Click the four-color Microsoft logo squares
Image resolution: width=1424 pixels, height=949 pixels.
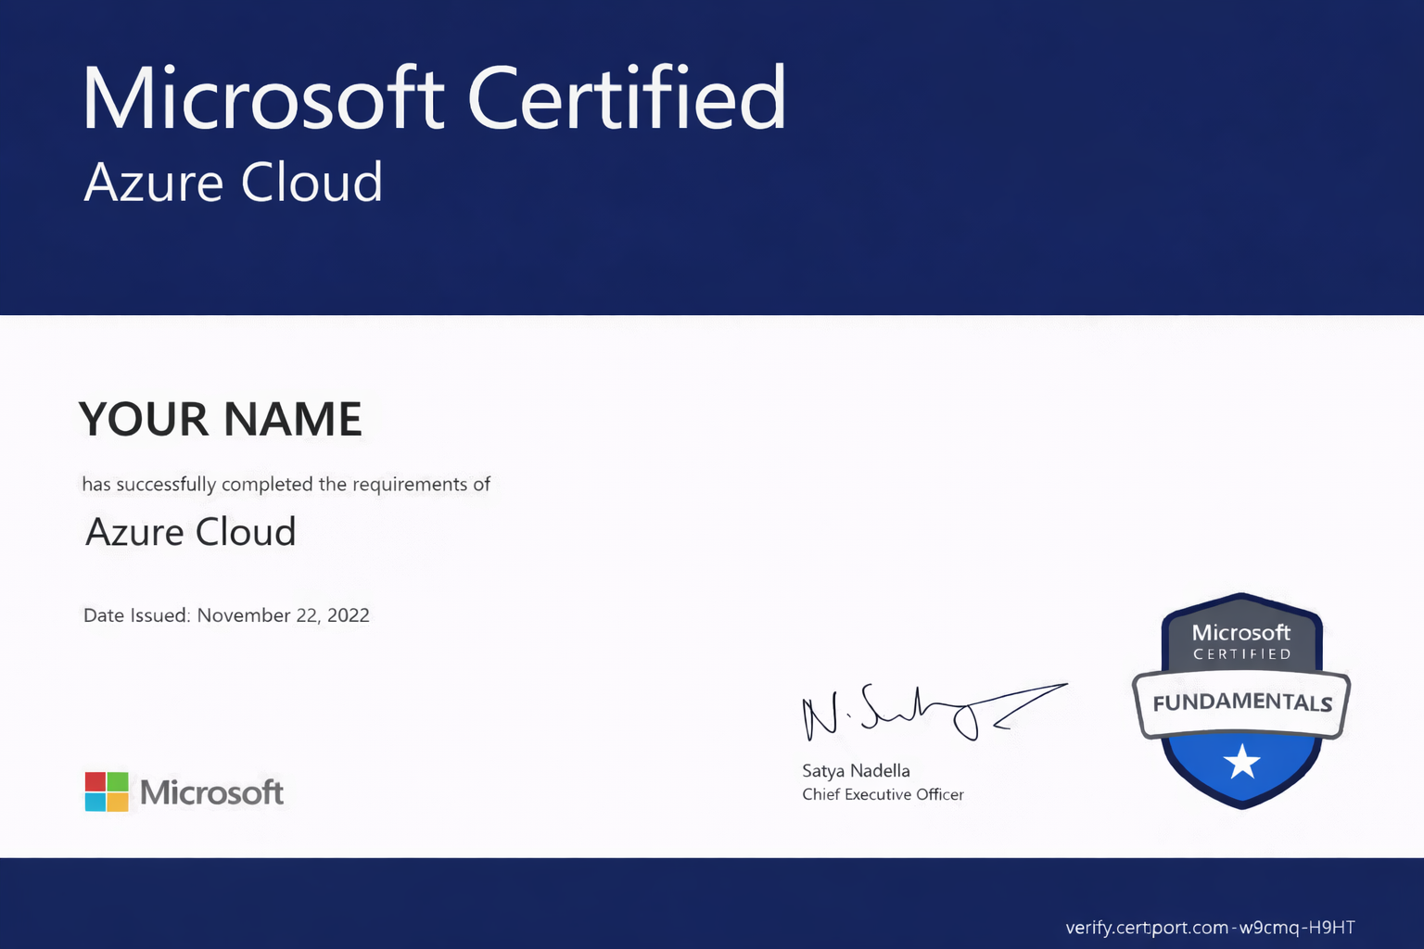pos(107,791)
